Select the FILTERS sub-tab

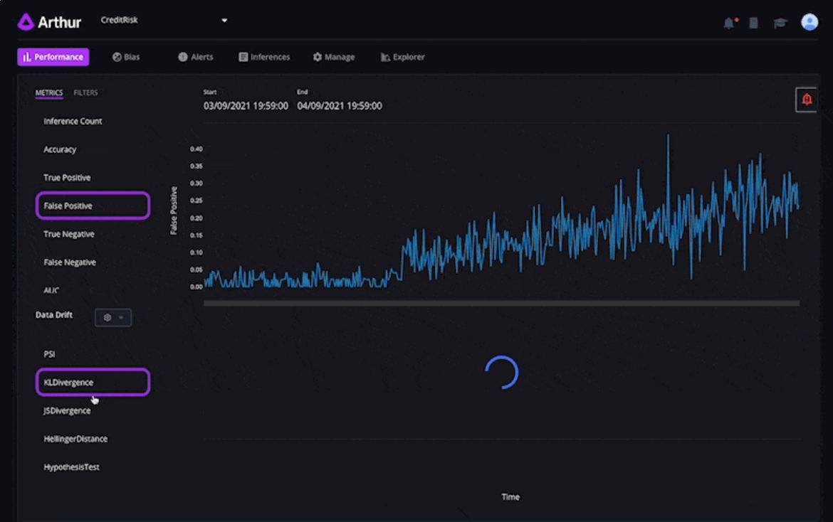click(85, 93)
